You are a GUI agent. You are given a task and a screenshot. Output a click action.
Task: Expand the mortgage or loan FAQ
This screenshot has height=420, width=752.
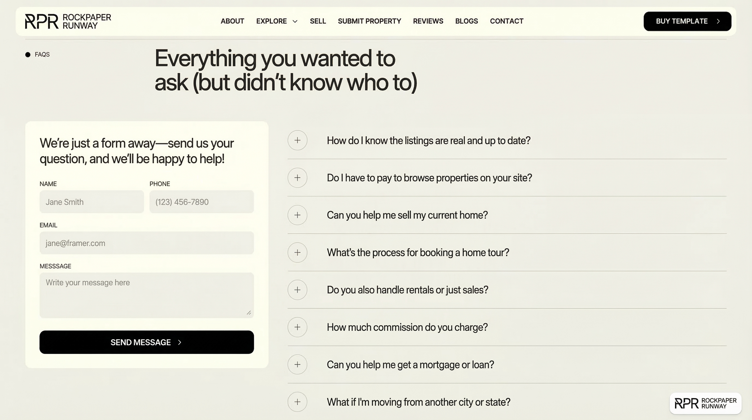(x=410, y=364)
